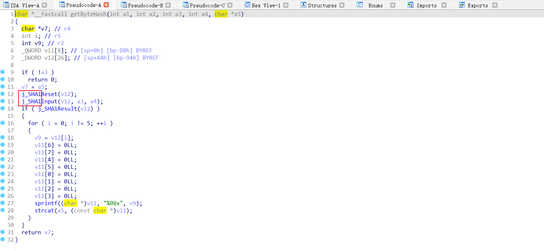Image resolution: width=544 pixels, height=251 pixels.
Task: Click "v9 = v12[i];" assignment
Action: [54, 138]
